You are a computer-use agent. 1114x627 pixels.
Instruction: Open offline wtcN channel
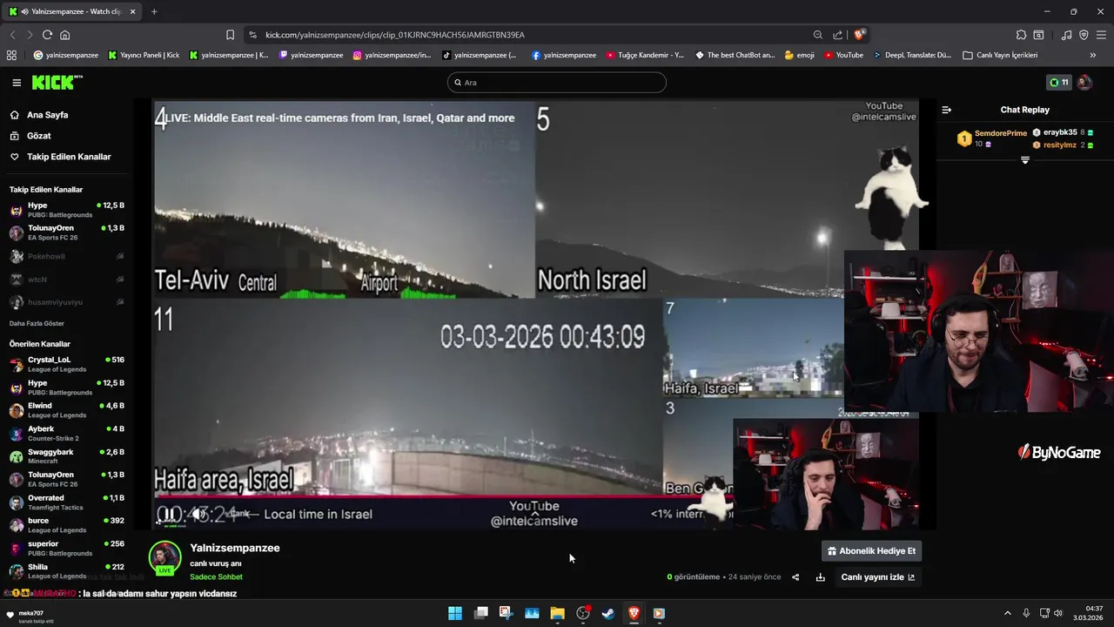click(x=66, y=280)
